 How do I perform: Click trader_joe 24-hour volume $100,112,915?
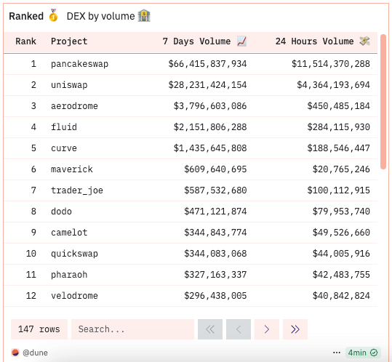[339, 190]
